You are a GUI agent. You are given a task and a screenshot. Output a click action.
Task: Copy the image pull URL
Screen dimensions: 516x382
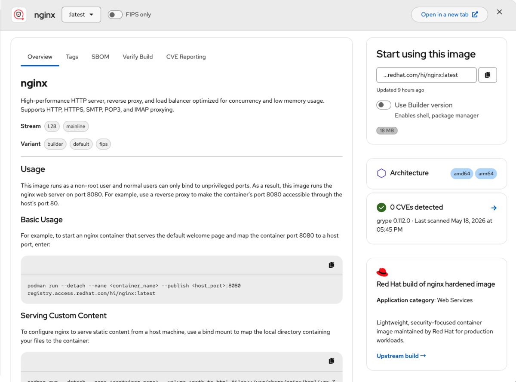(x=488, y=75)
